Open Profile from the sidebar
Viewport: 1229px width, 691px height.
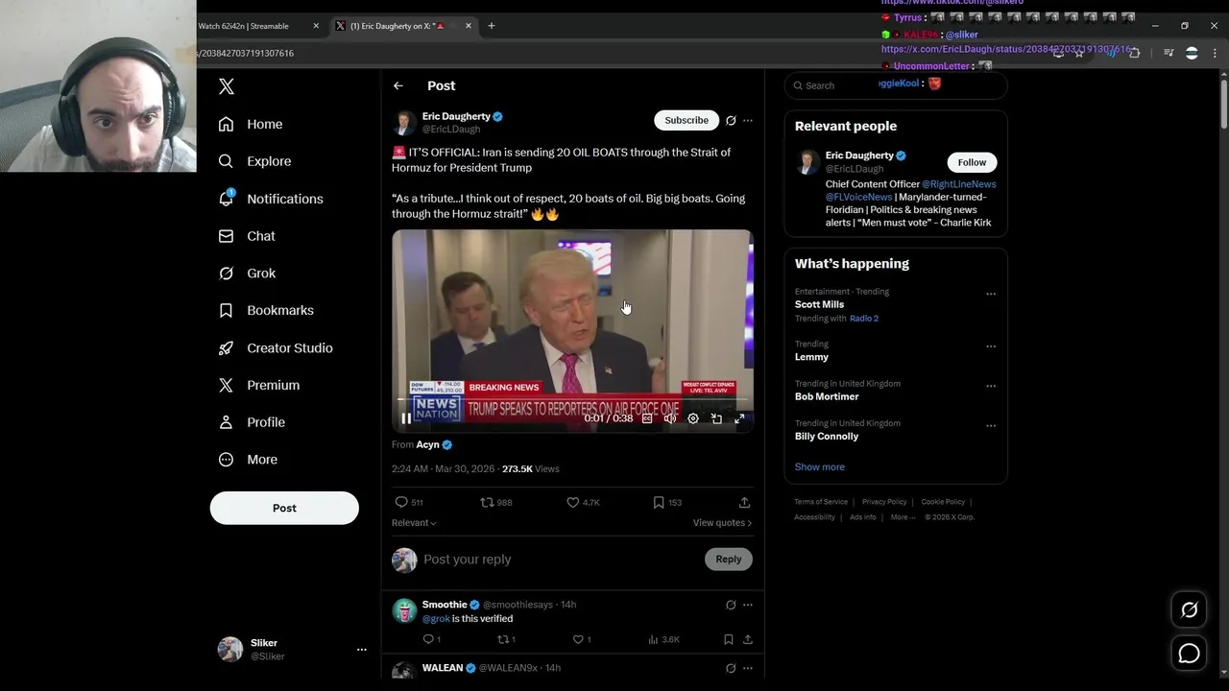click(252, 422)
